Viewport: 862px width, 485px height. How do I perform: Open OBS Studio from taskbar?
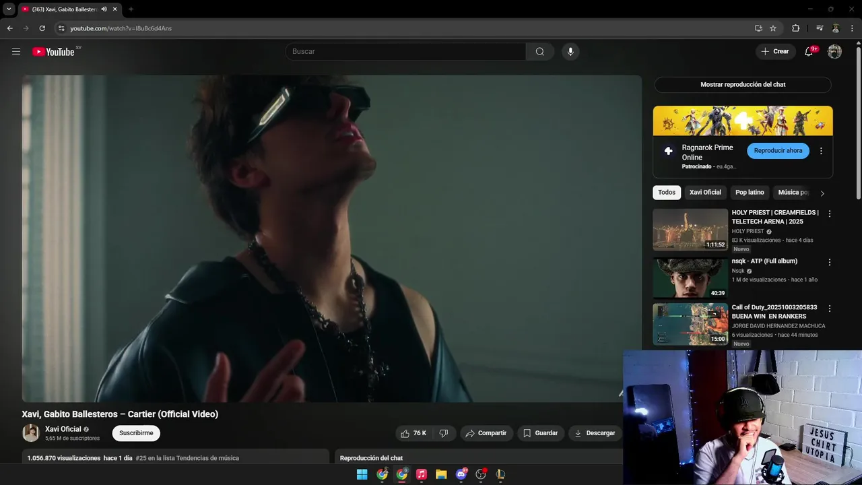[481, 474]
